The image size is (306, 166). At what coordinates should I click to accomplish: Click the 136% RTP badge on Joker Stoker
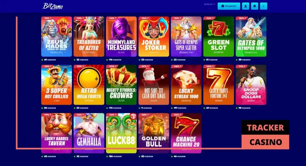145,18
